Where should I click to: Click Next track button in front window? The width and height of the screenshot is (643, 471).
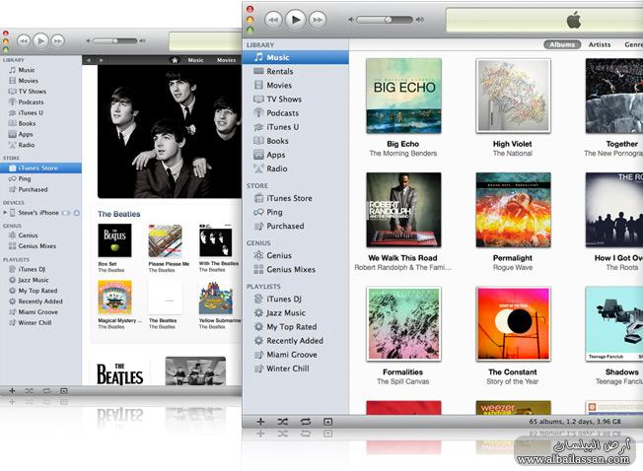click(318, 20)
